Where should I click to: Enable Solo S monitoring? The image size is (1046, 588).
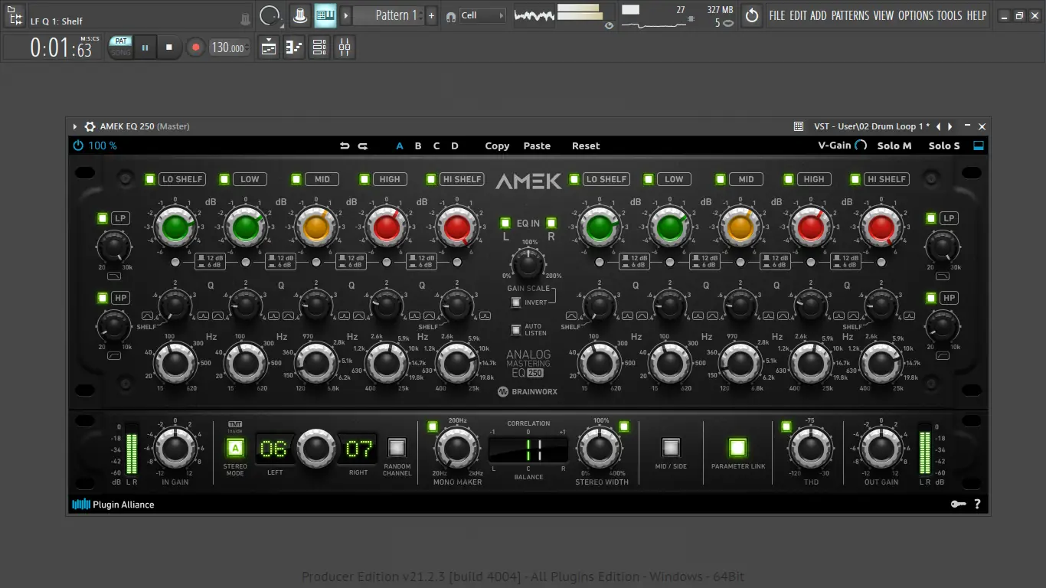pos(944,145)
